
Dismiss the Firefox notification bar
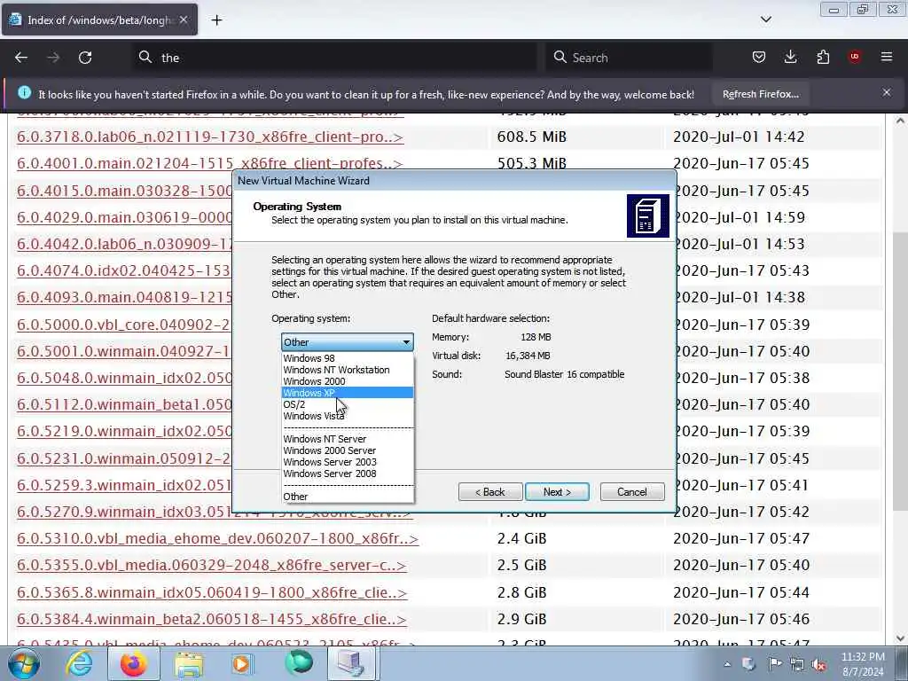tap(887, 92)
